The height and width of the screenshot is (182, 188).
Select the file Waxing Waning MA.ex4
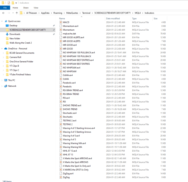(74, 143)
